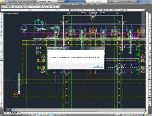Select Multiline Text A tool
This screenshot has width=164, height=116.
click(x=150, y=61)
